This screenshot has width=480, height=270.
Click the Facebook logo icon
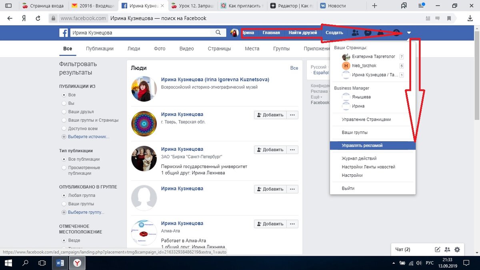pyautogui.click(x=64, y=33)
